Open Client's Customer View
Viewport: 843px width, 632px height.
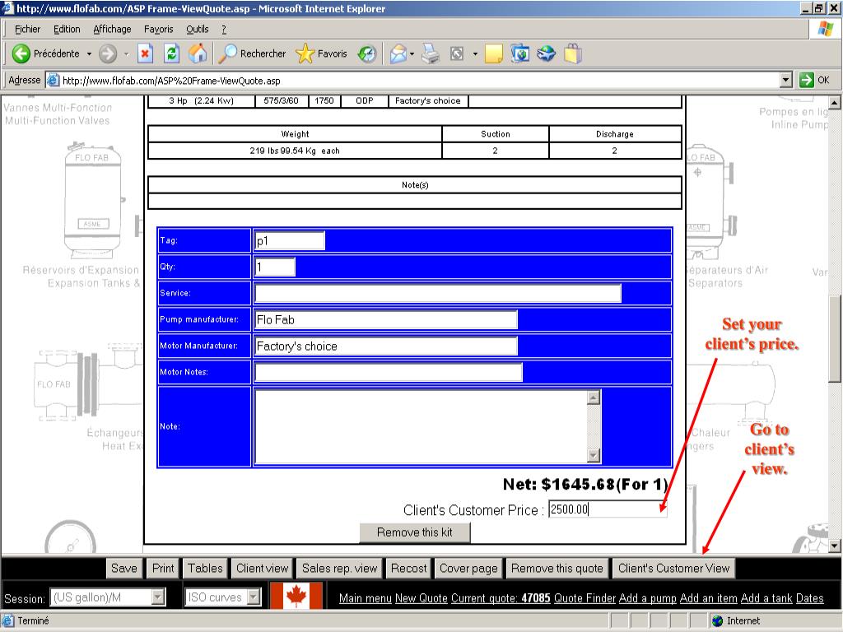click(x=673, y=568)
